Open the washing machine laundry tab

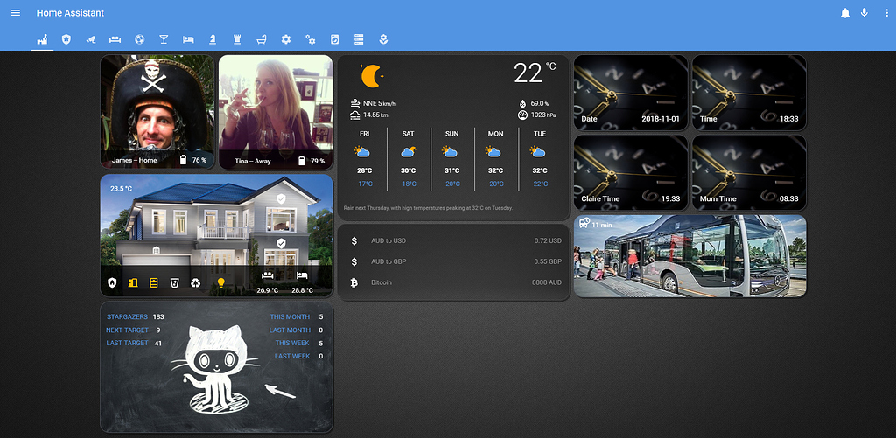point(335,39)
